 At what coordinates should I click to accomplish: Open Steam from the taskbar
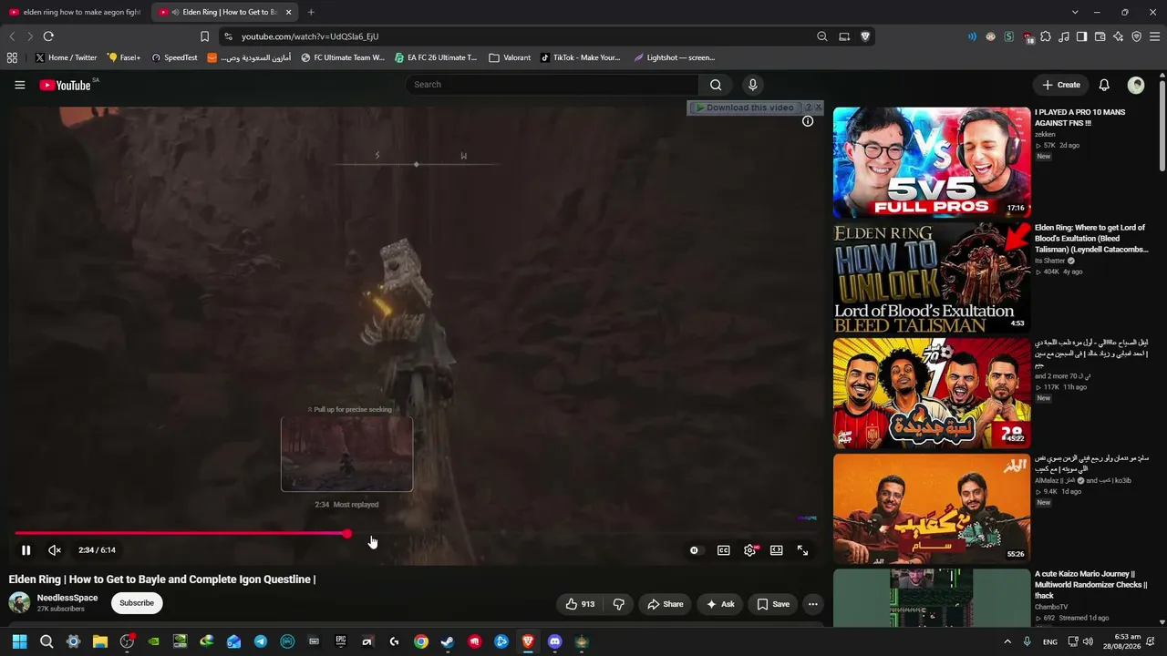[x=448, y=641]
